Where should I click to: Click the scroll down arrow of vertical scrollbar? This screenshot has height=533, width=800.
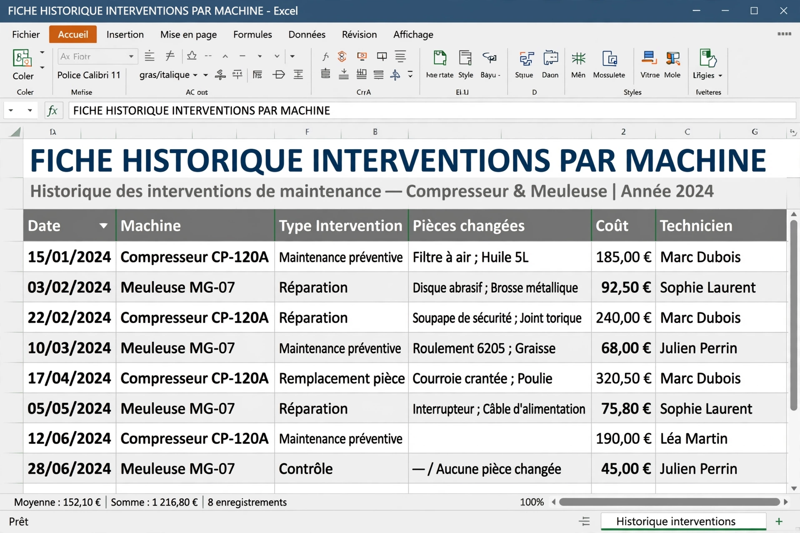(793, 488)
